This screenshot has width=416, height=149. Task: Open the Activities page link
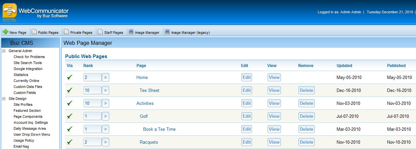coord(145,103)
